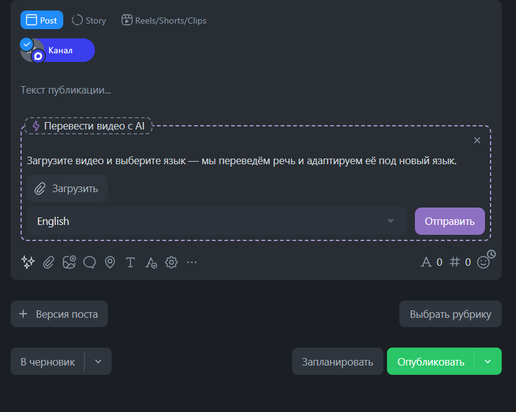This screenshot has width=516, height=412.
Task: Click the paperclip attachment icon in bottom toolbar
Action: (48, 262)
